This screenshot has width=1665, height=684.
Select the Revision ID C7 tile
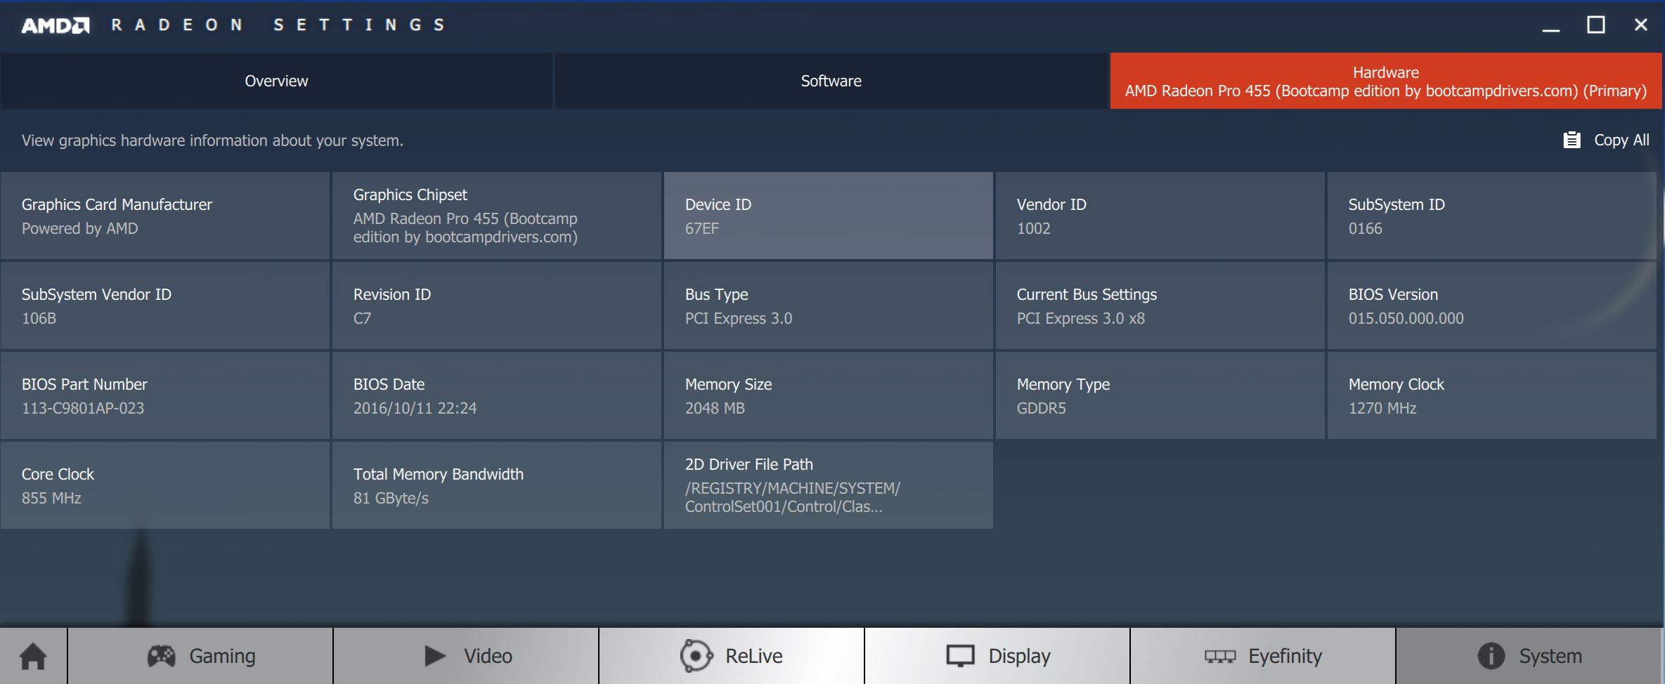(497, 306)
